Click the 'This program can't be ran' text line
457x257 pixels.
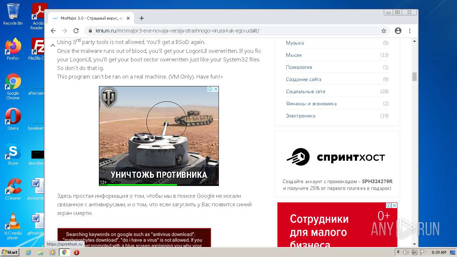(x=140, y=76)
